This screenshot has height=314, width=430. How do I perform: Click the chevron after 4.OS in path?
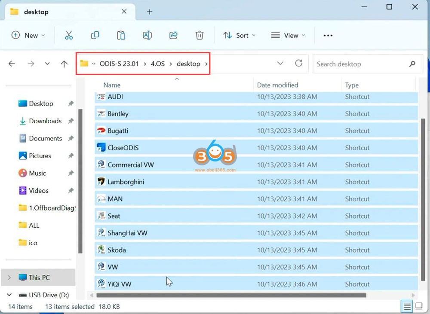171,64
